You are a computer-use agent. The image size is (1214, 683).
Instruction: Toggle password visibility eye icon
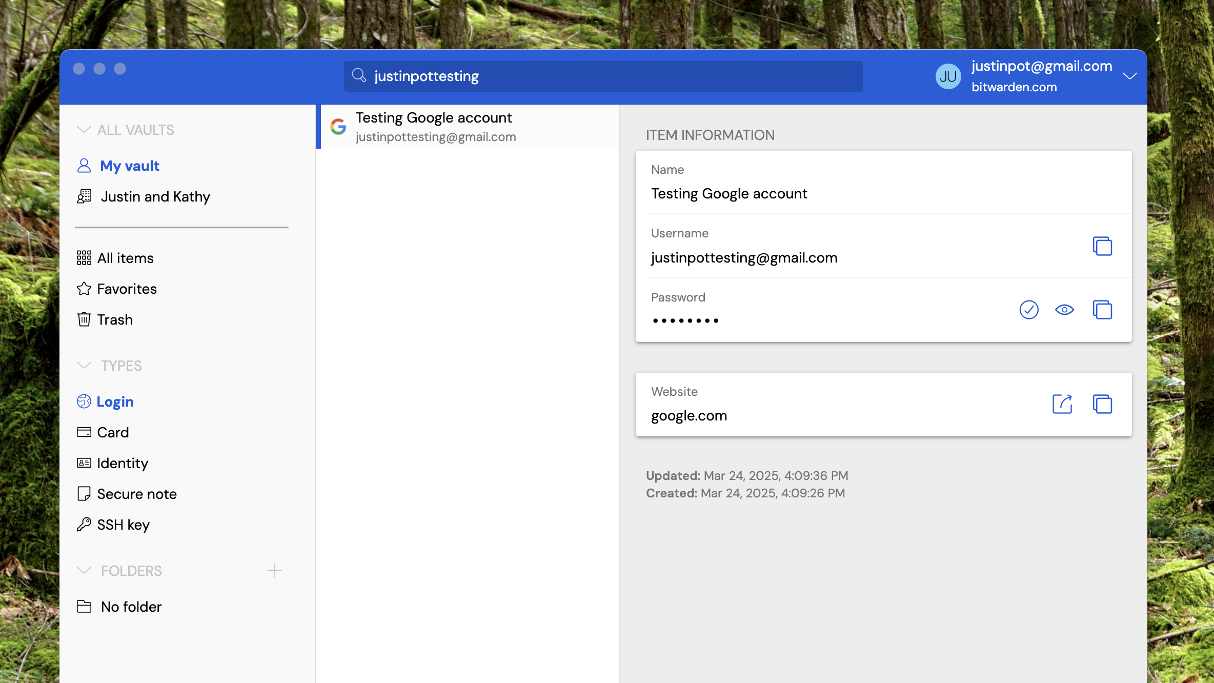coord(1065,310)
